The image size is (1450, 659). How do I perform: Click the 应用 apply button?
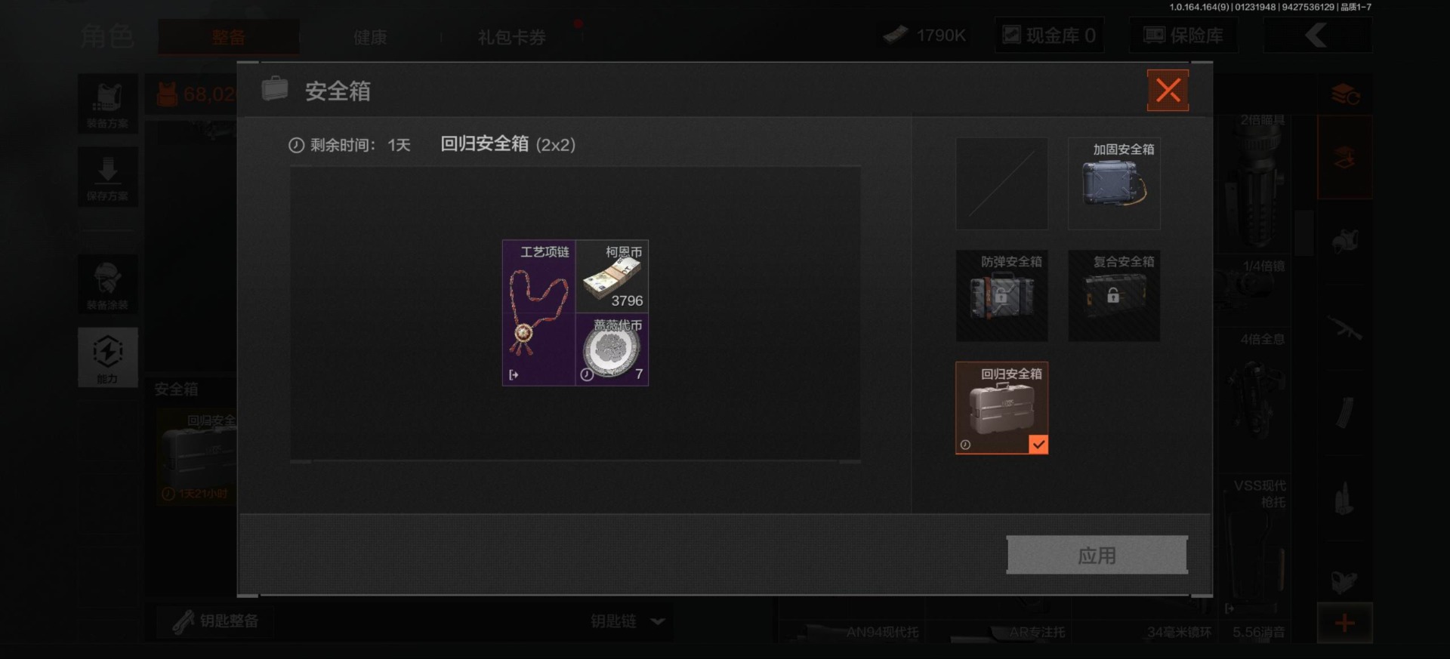point(1097,556)
